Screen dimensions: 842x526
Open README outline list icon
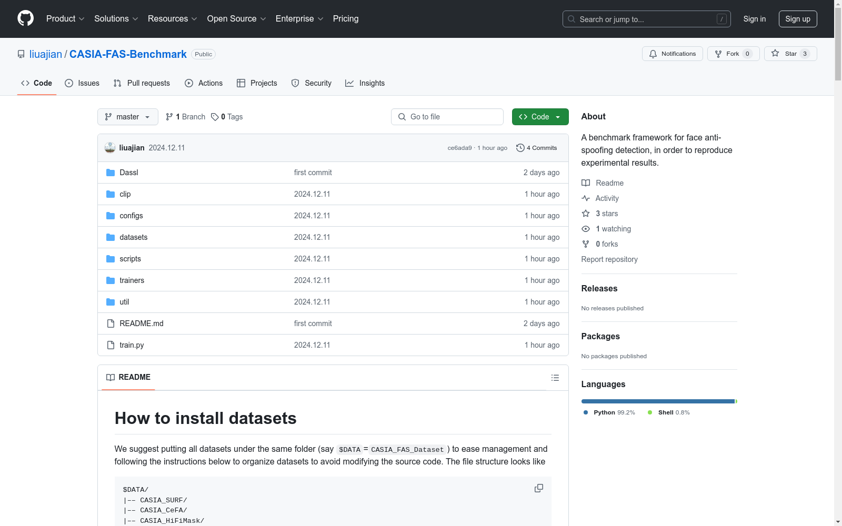[555, 378]
